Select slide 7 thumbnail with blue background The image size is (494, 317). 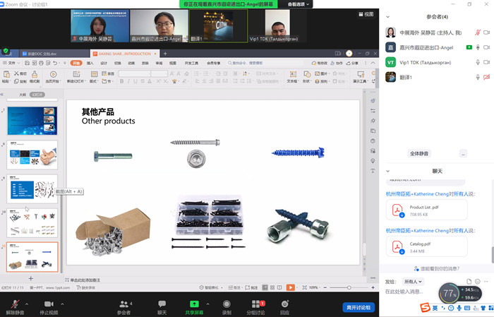click(32, 121)
